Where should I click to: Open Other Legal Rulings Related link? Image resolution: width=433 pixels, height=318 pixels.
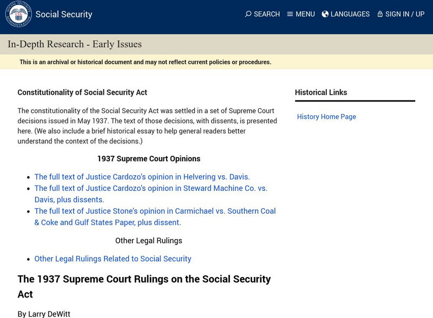pos(113,259)
